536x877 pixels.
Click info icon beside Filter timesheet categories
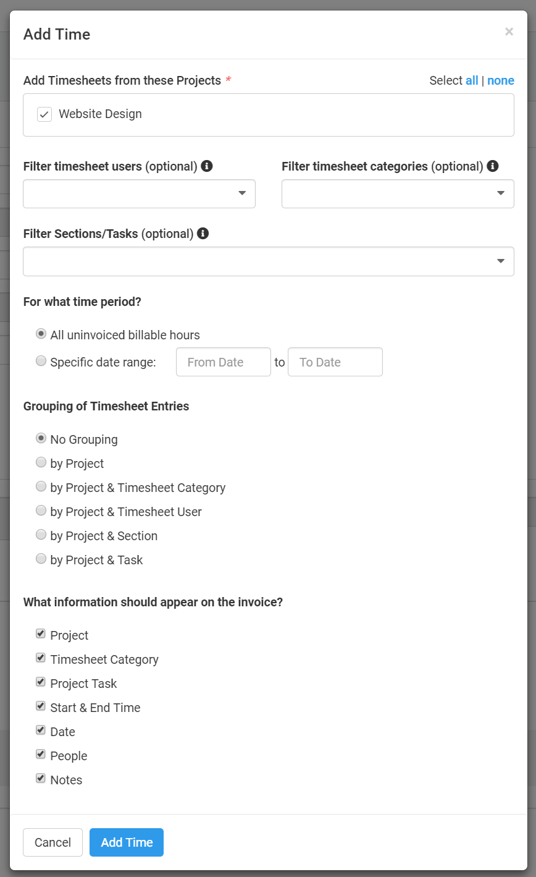point(493,166)
